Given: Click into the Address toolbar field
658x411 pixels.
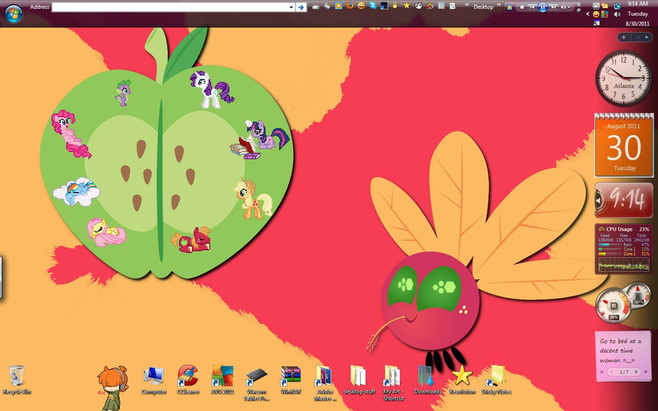Looking at the screenshot, I should click(170, 7).
